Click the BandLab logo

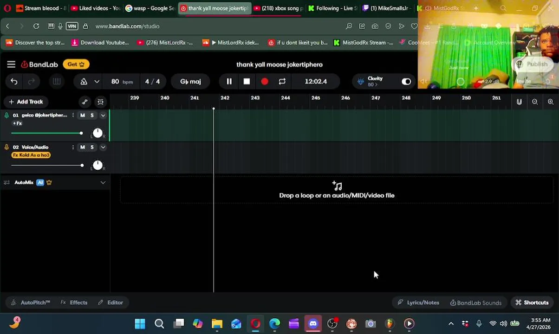point(39,64)
